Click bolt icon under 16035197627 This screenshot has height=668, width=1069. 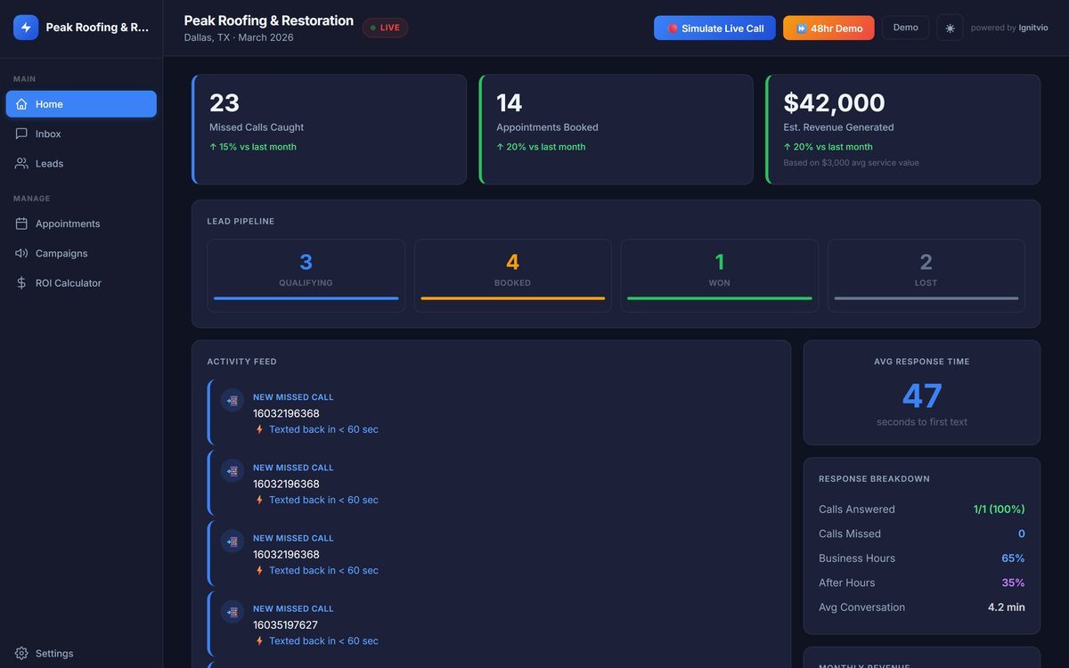pyautogui.click(x=259, y=641)
